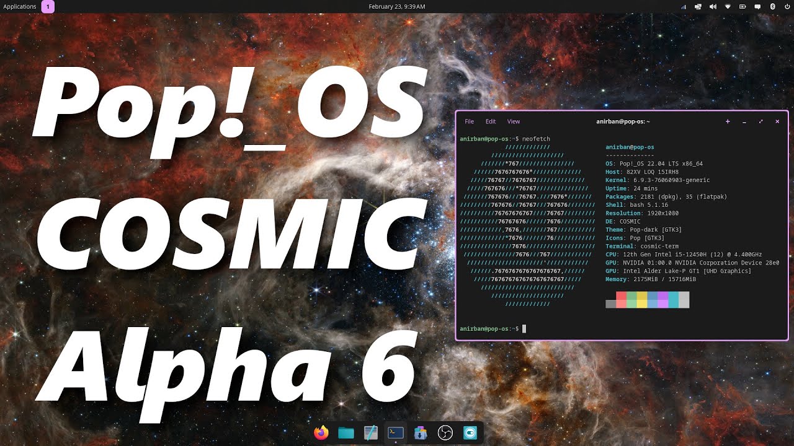Click the OS: Pop!_OS 22.04 LTS line
Image resolution: width=794 pixels, height=446 pixels.
(x=654, y=164)
